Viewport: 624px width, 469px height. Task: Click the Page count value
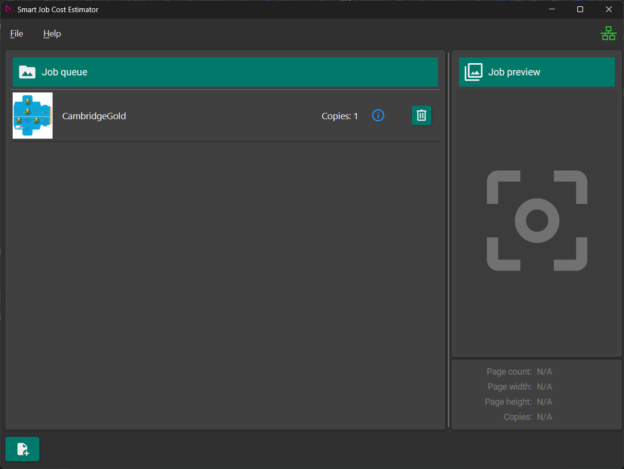(544, 372)
